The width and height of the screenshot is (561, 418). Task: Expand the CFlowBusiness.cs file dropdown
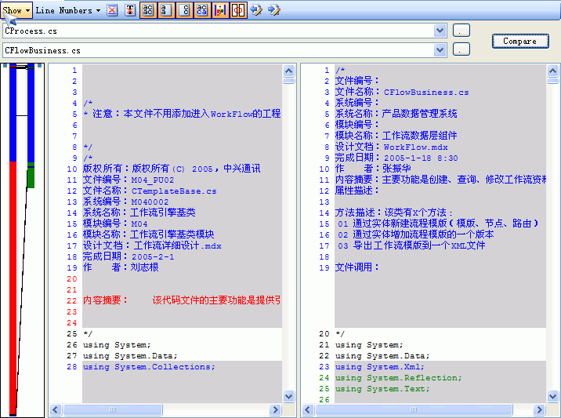pyautogui.click(x=440, y=50)
